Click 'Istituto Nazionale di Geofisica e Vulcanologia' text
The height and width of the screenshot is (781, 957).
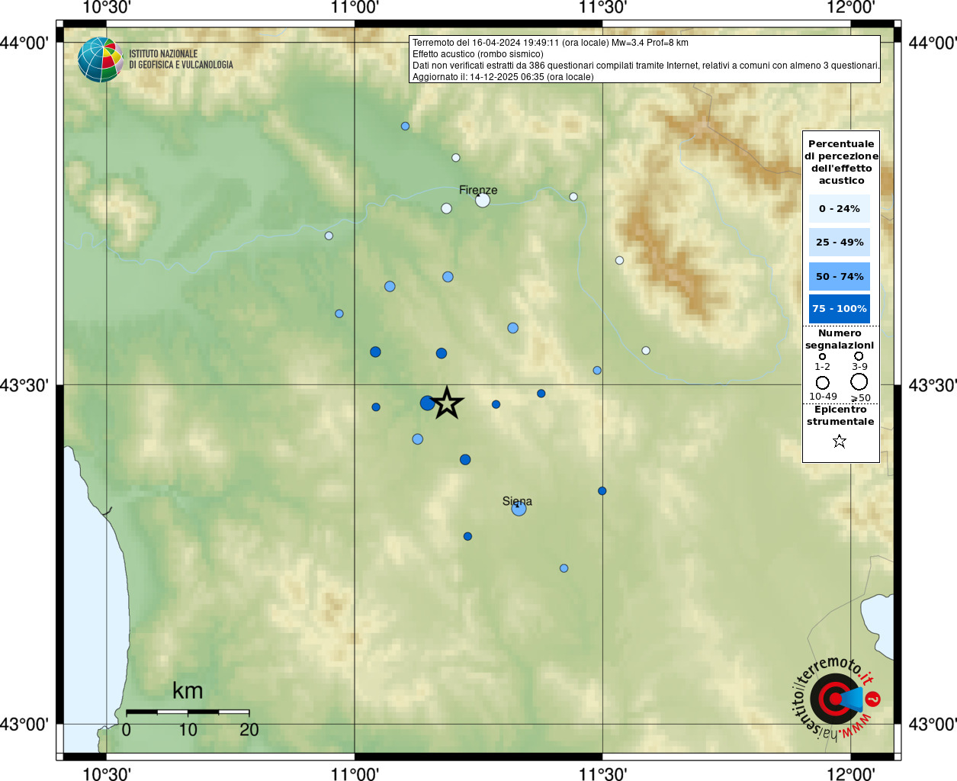pos(181,59)
